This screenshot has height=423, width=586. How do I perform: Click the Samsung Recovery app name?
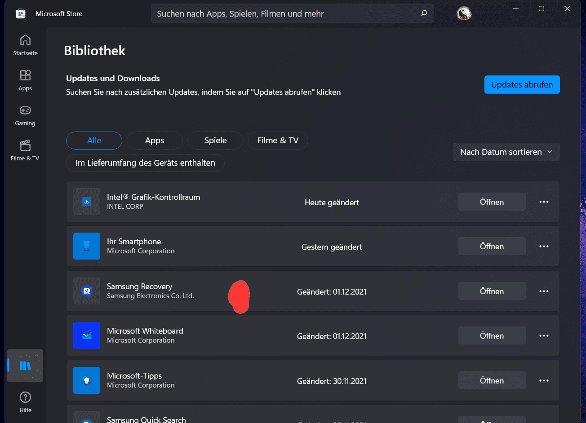click(x=140, y=286)
